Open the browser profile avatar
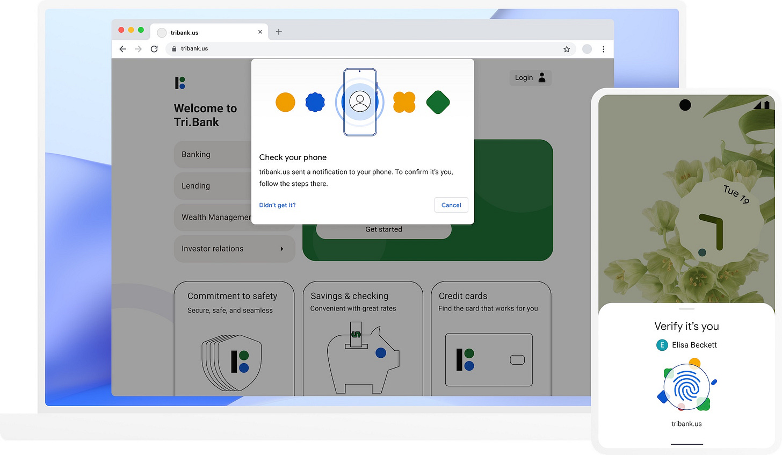 click(587, 49)
